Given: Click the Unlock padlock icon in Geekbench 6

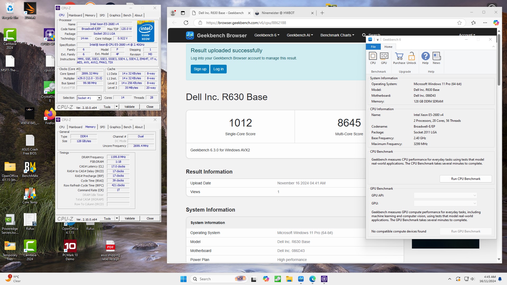Looking at the screenshot, I should coord(411,58).
